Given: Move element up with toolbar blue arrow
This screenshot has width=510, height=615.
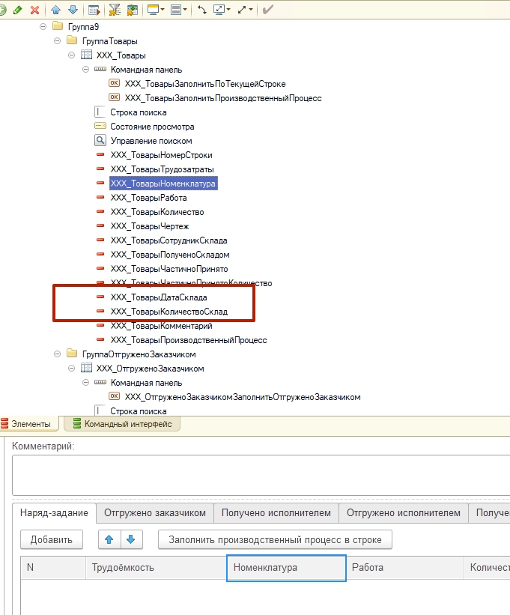Looking at the screenshot, I should pyautogui.click(x=56, y=10).
